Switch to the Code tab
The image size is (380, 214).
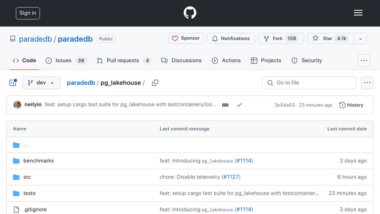[24, 60]
